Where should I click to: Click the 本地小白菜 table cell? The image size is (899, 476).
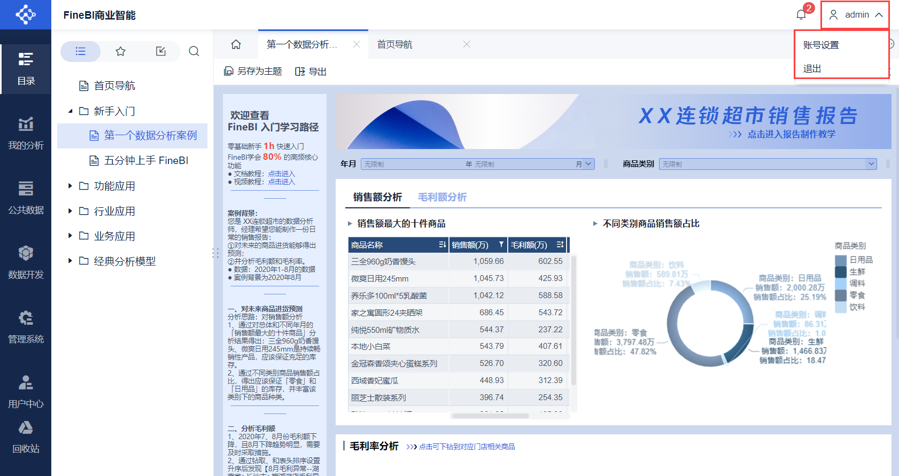(398, 346)
